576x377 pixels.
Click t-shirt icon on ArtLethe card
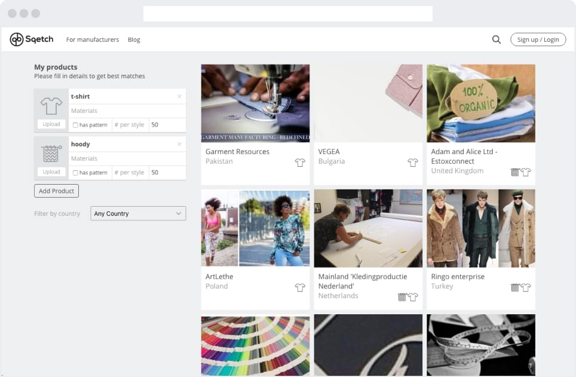point(300,287)
